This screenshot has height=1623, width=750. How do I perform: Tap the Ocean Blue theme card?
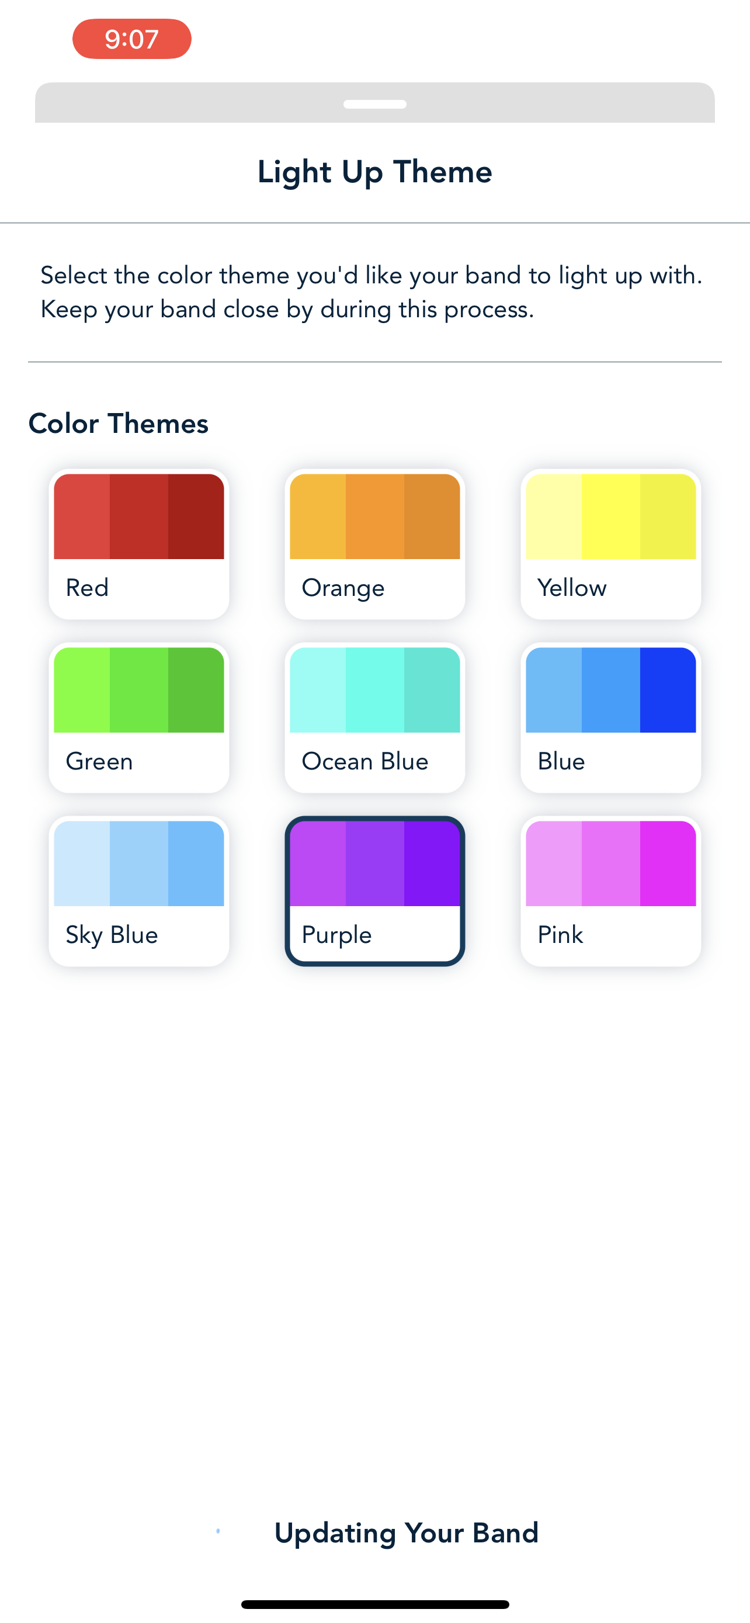coord(374,717)
